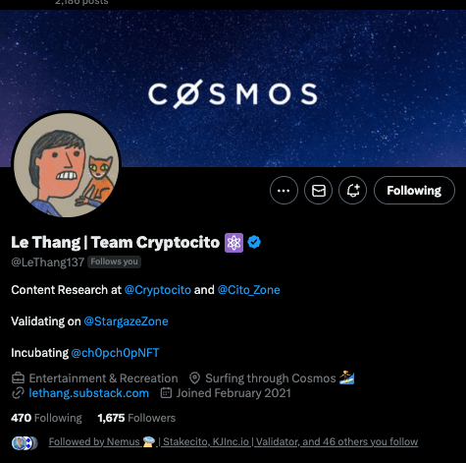This screenshot has height=463, width=466.
Task: Open the cartoon profile picture avatar
Action: [x=67, y=165]
